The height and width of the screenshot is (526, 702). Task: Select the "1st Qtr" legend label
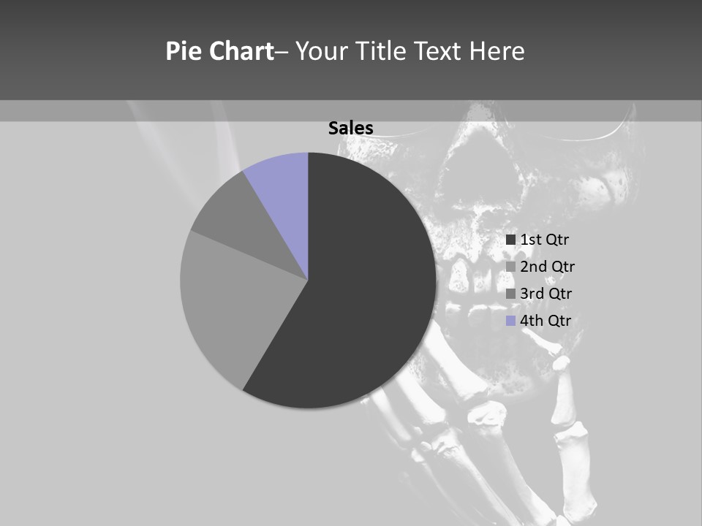coord(544,240)
